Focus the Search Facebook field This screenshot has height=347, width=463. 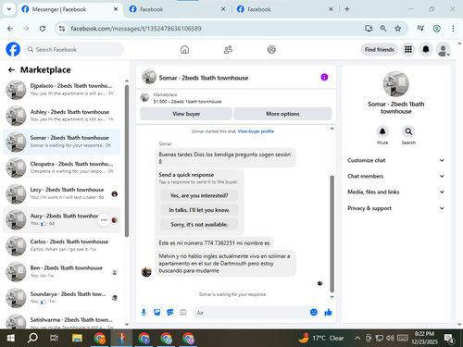click(74, 49)
